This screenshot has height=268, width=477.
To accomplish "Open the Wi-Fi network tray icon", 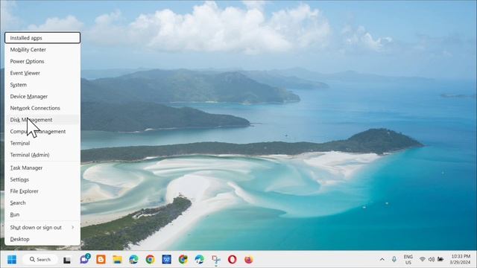I will coord(423,260).
